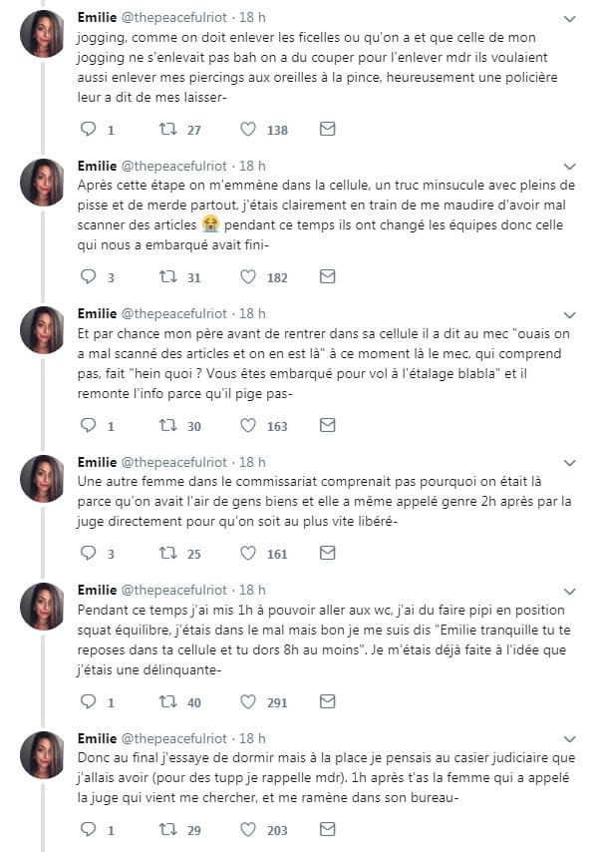Like the tweet with 182 likes
The height and width of the screenshot is (852, 599).
point(249,277)
